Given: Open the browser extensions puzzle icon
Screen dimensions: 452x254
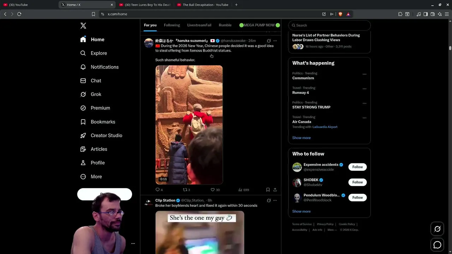Looking at the screenshot, I should (x=400, y=14).
